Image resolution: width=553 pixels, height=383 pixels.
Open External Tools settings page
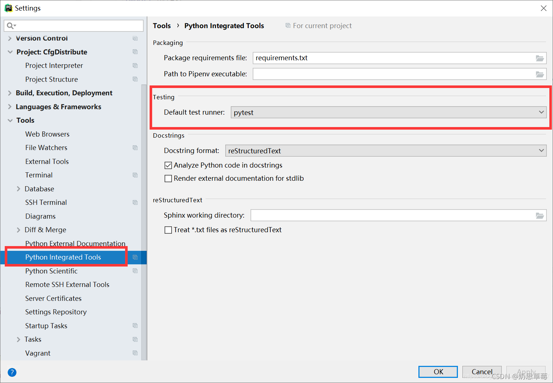[47, 161]
